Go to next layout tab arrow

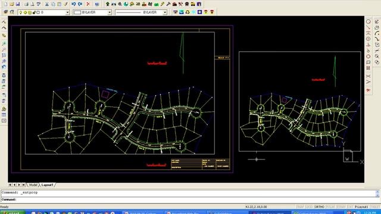[x=19, y=185]
